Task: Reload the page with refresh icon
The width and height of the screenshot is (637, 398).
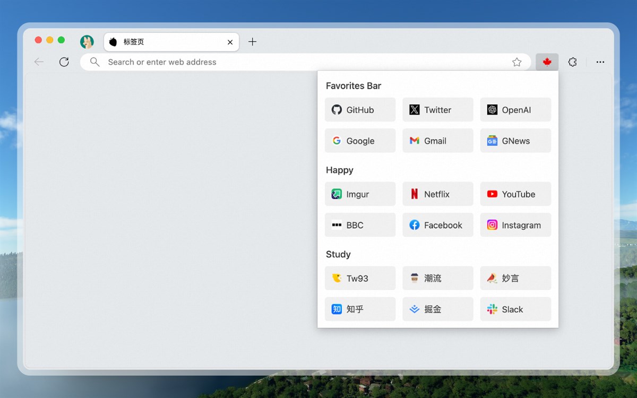Action: pyautogui.click(x=64, y=62)
